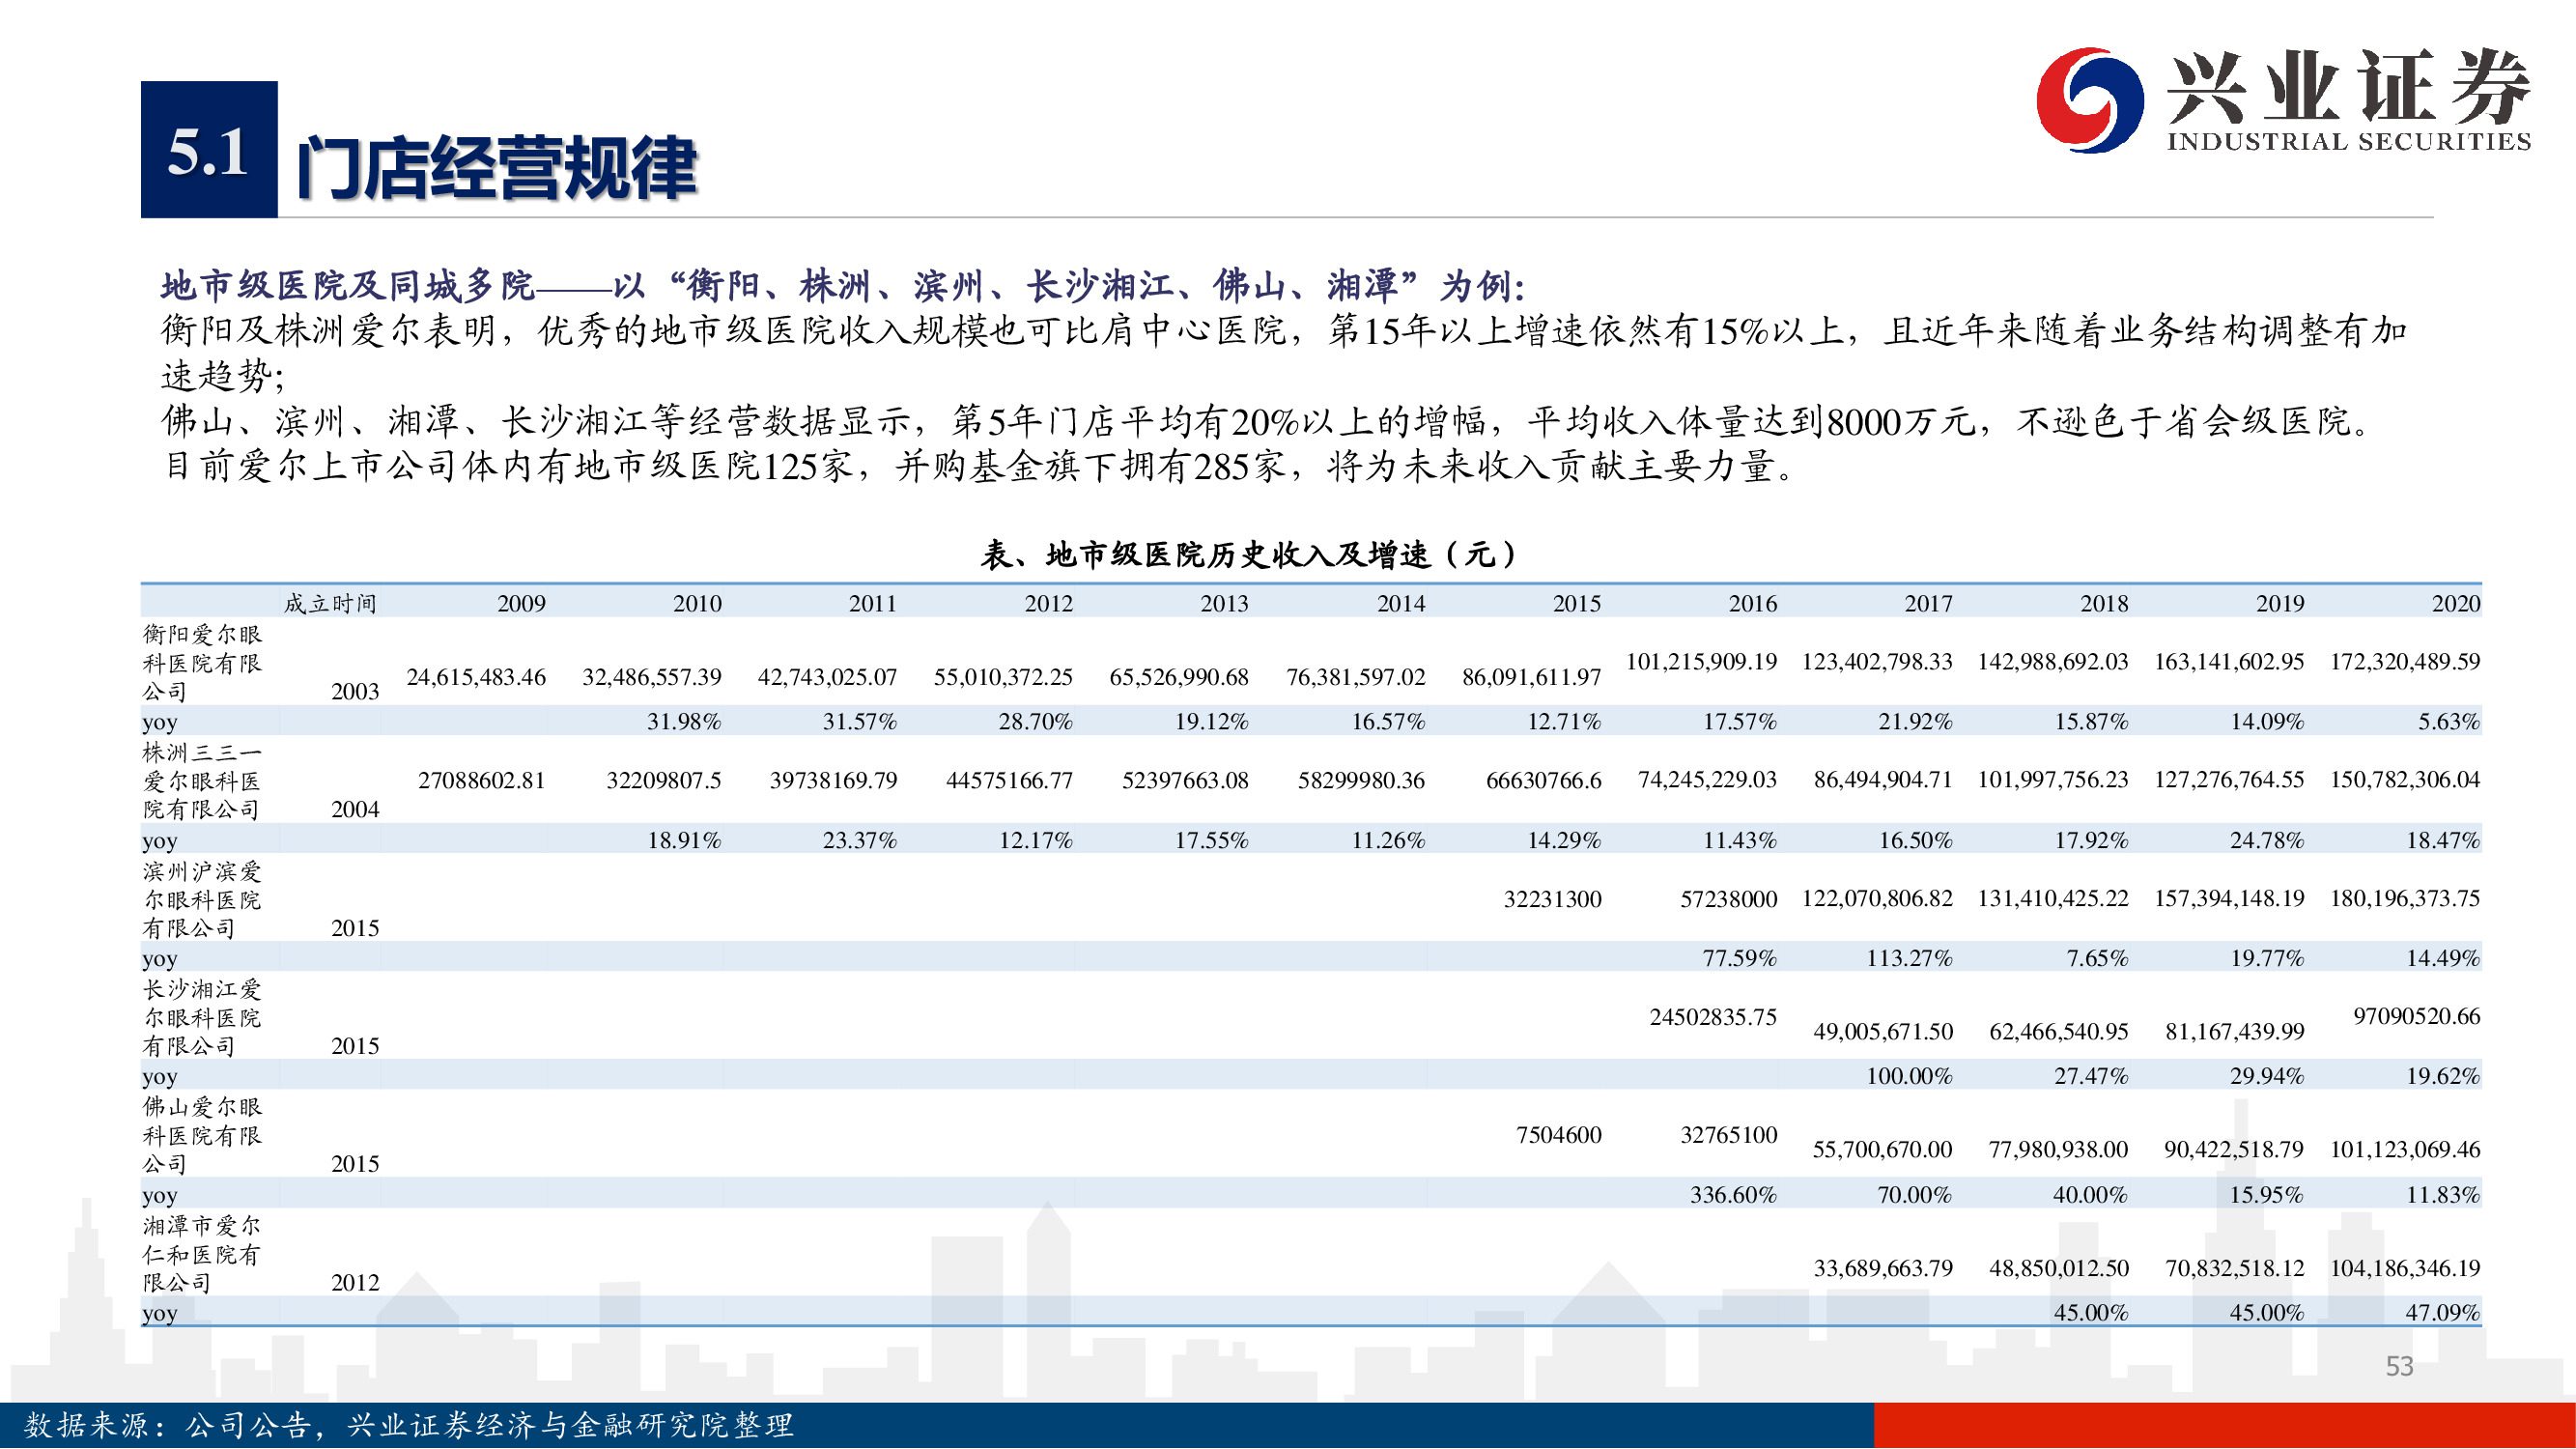Click the value 104,186,346.19
The image size is (2576, 1449).
click(2405, 1268)
